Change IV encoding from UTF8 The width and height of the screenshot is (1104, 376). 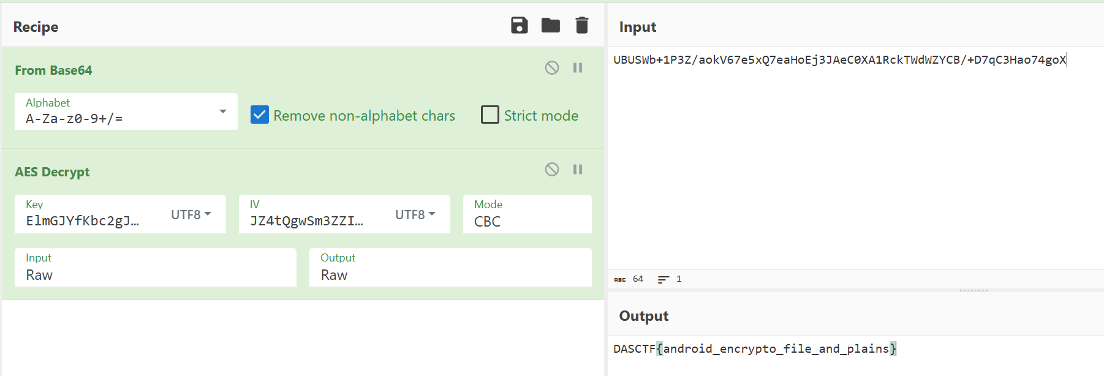(415, 215)
